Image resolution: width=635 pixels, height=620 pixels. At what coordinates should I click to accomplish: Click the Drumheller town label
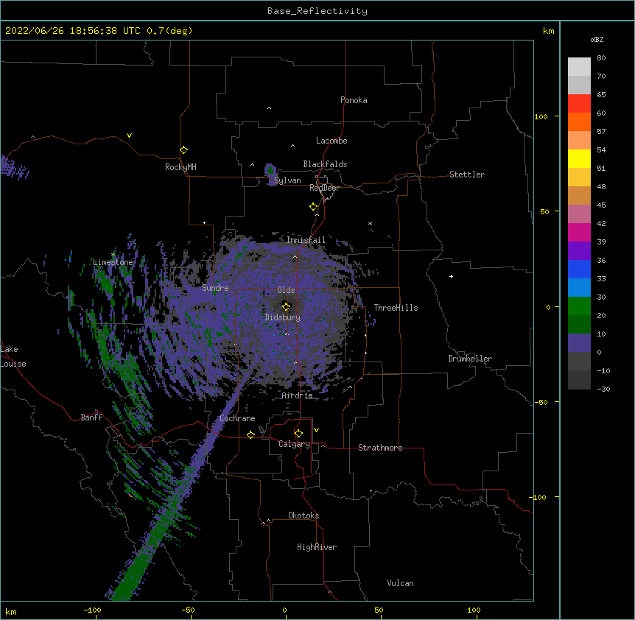coord(470,359)
